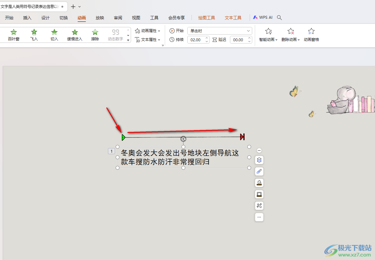Viewport: 375px width, 260px height.
Task: Apply the 百叶窗 animation effect
Action: 14,35
